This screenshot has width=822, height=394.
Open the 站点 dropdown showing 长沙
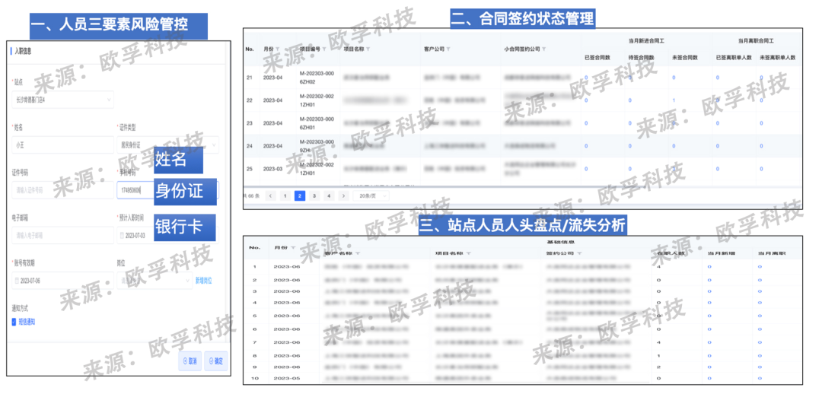pyautogui.click(x=61, y=100)
